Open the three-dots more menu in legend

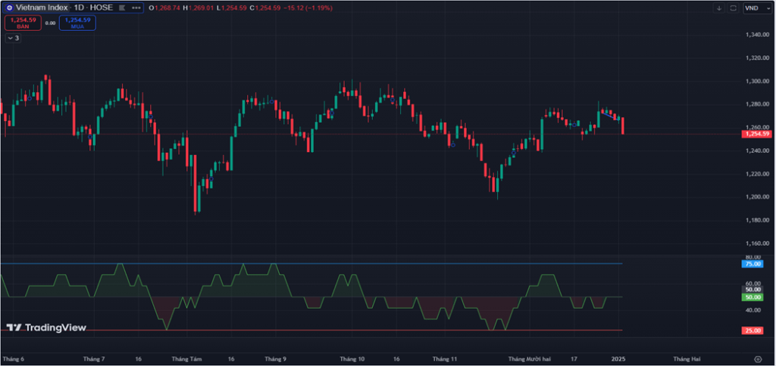click(x=136, y=8)
